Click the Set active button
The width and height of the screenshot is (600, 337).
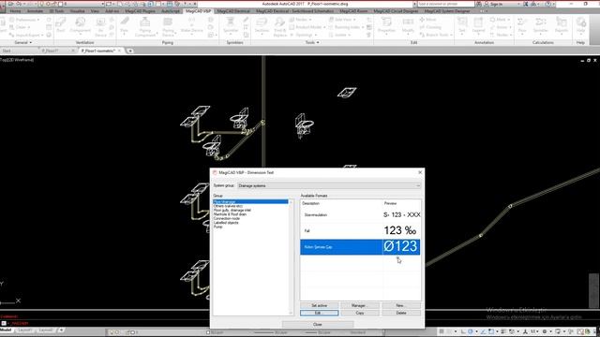coord(319,305)
